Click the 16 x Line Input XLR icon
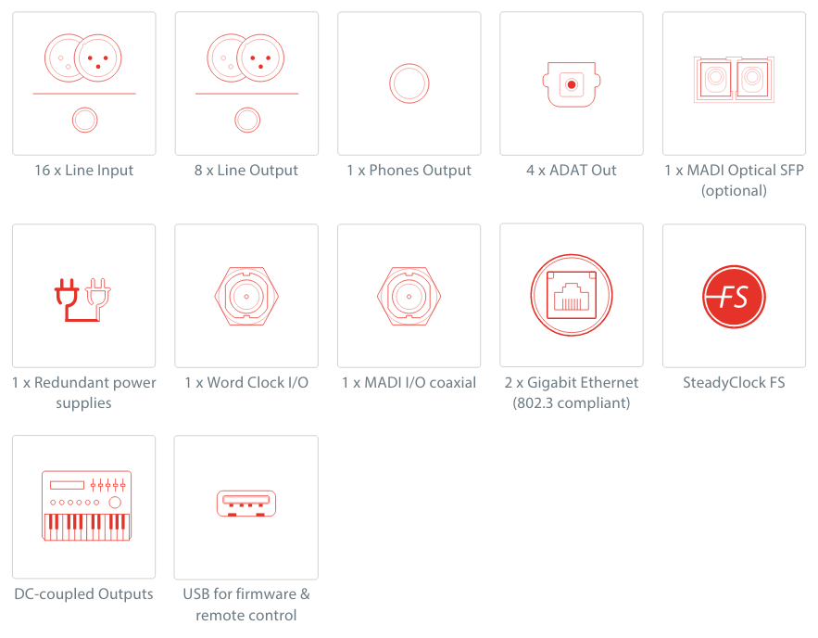This screenshot has width=818, height=638. (x=83, y=57)
